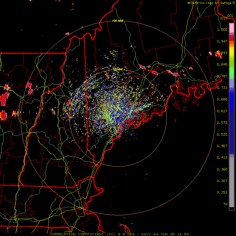The height and width of the screenshot is (236, 236).
Task: Select the 0.360 scale value
Action: tap(222, 169)
